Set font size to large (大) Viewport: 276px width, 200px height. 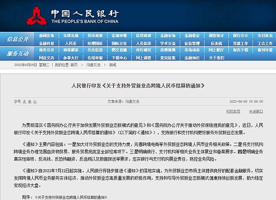click(x=24, y=101)
